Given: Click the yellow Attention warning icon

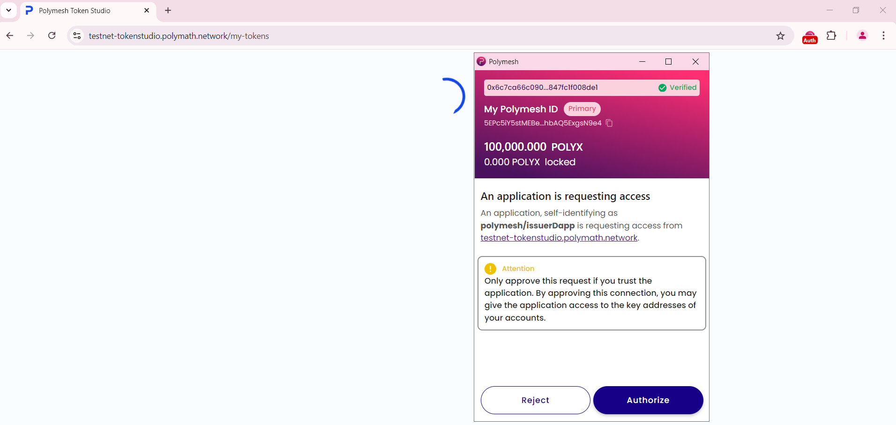Looking at the screenshot, I should pyautogui.click(x=490, y=269).
